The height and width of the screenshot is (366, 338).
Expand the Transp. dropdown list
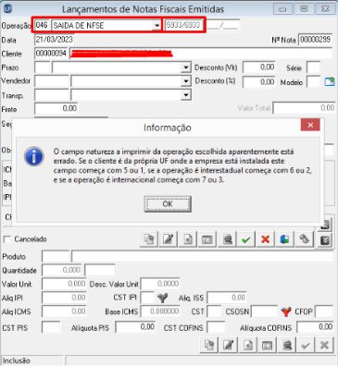[186, 95]
